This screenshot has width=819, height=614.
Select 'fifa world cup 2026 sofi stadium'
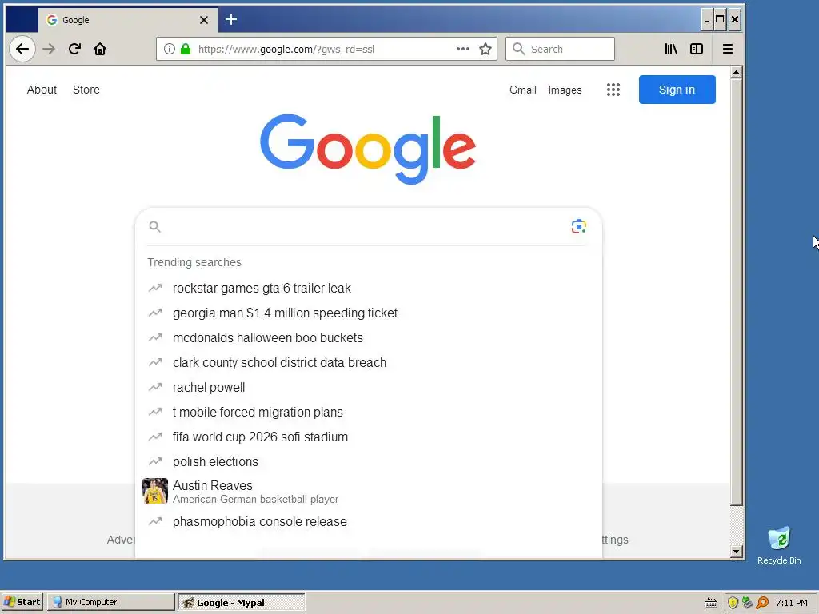click(260, 437)
